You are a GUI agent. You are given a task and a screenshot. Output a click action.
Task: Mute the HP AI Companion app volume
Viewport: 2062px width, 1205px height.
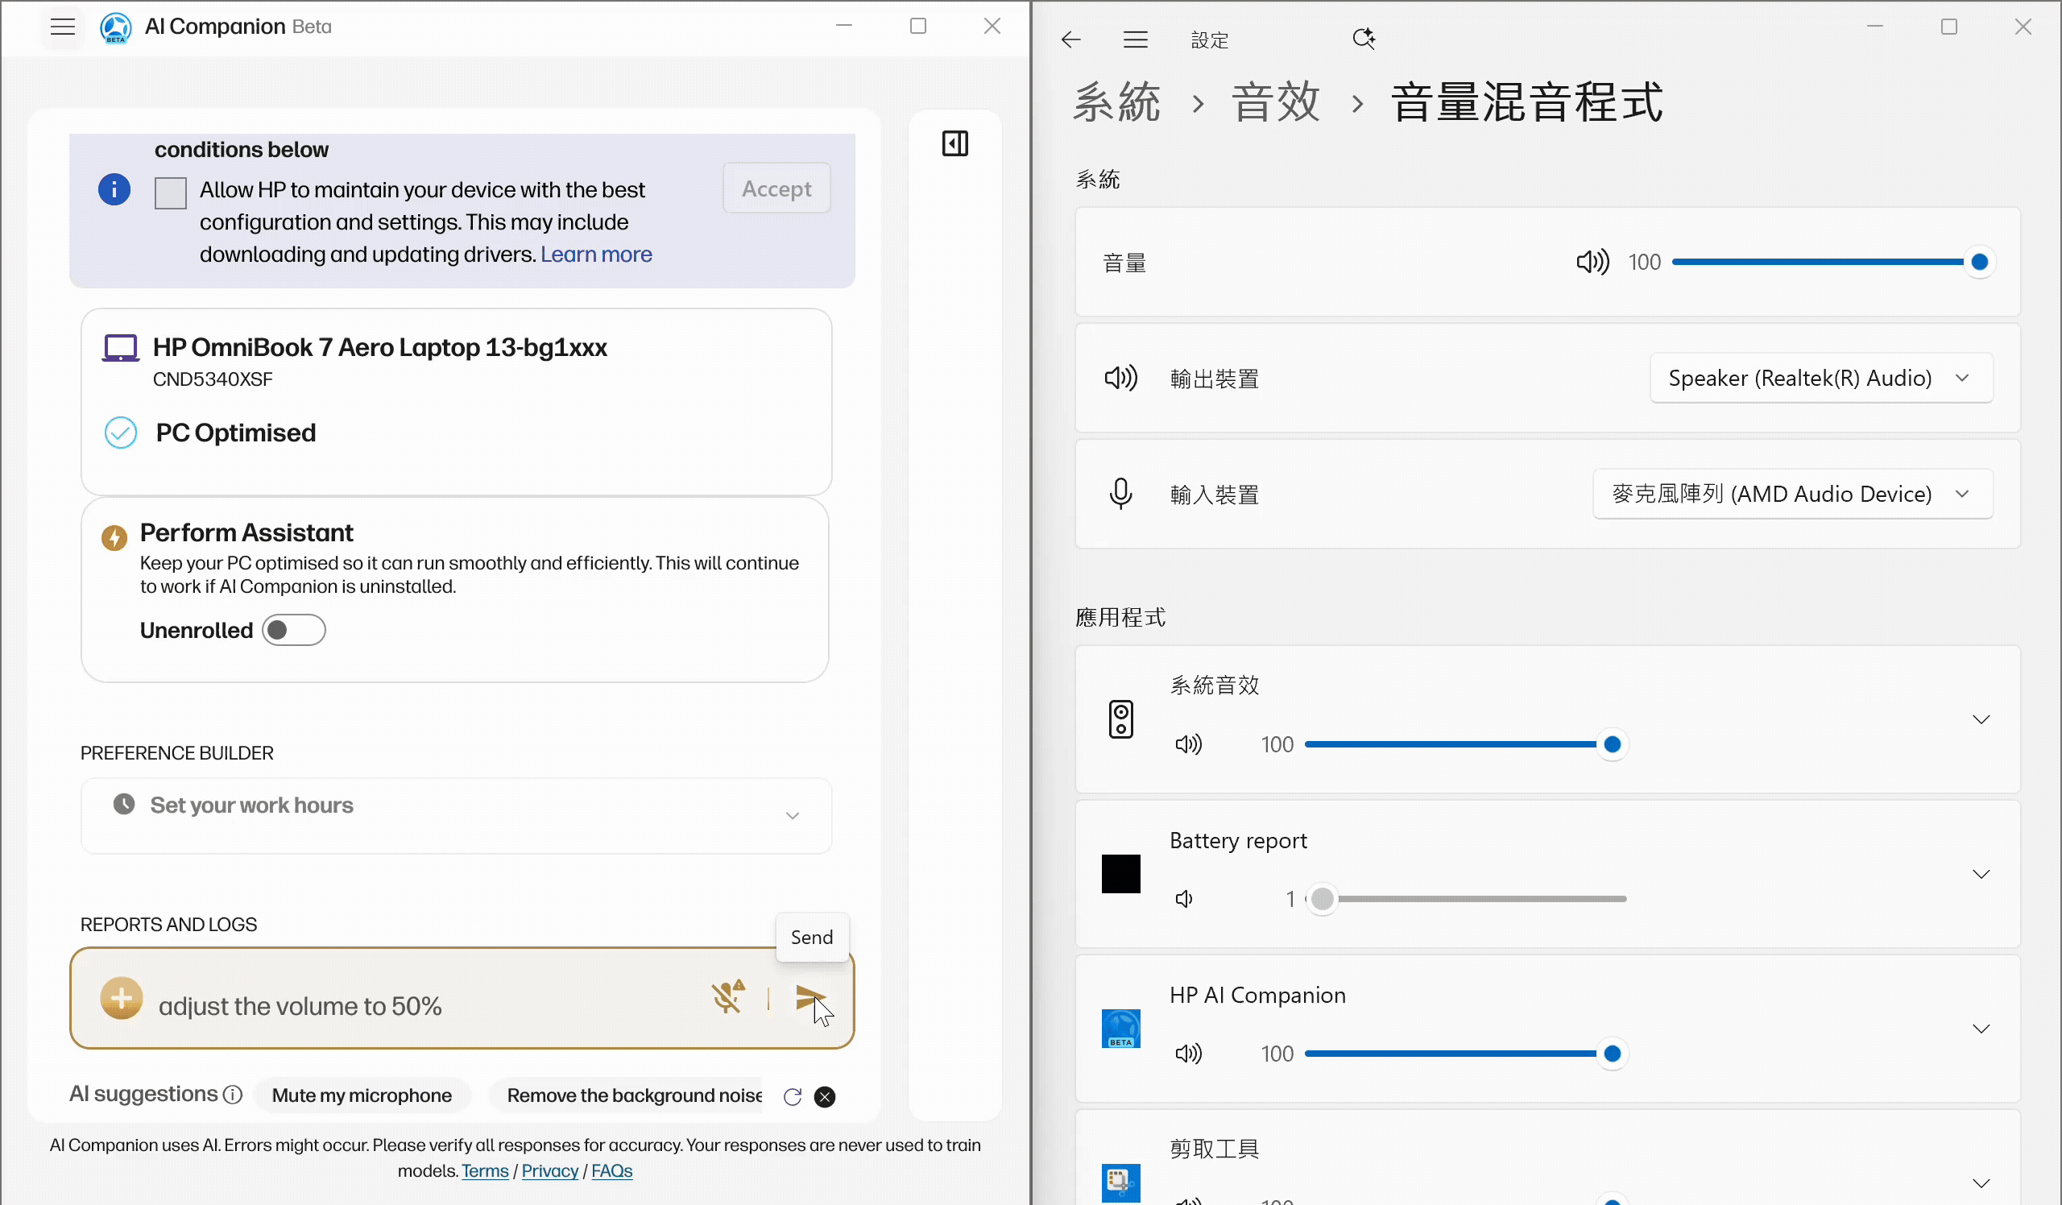click(1188, 1054)
